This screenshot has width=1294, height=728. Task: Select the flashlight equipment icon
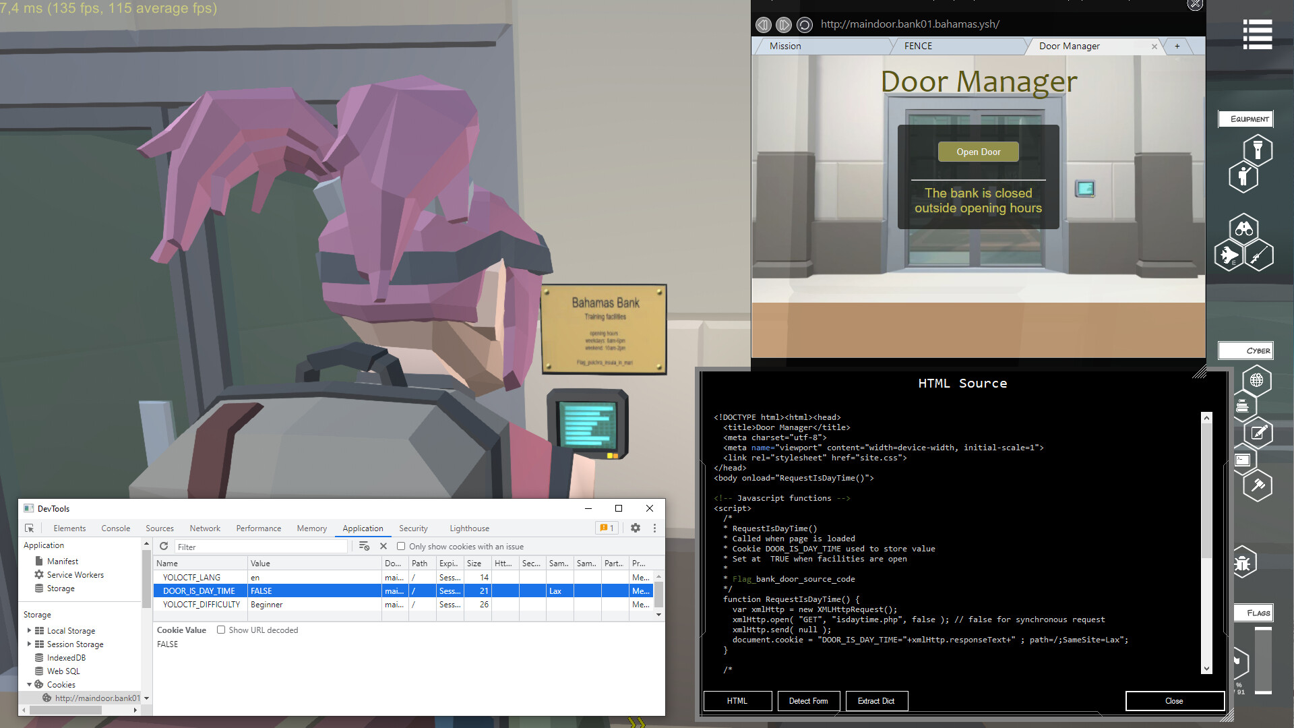(x=1257, y=149)
